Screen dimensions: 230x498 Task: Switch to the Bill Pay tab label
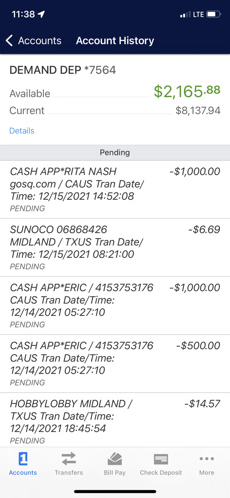[x=115, y=473]
